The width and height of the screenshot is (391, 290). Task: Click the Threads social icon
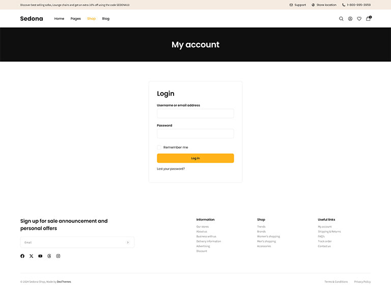pyautogui.click(x=49, y=256)
